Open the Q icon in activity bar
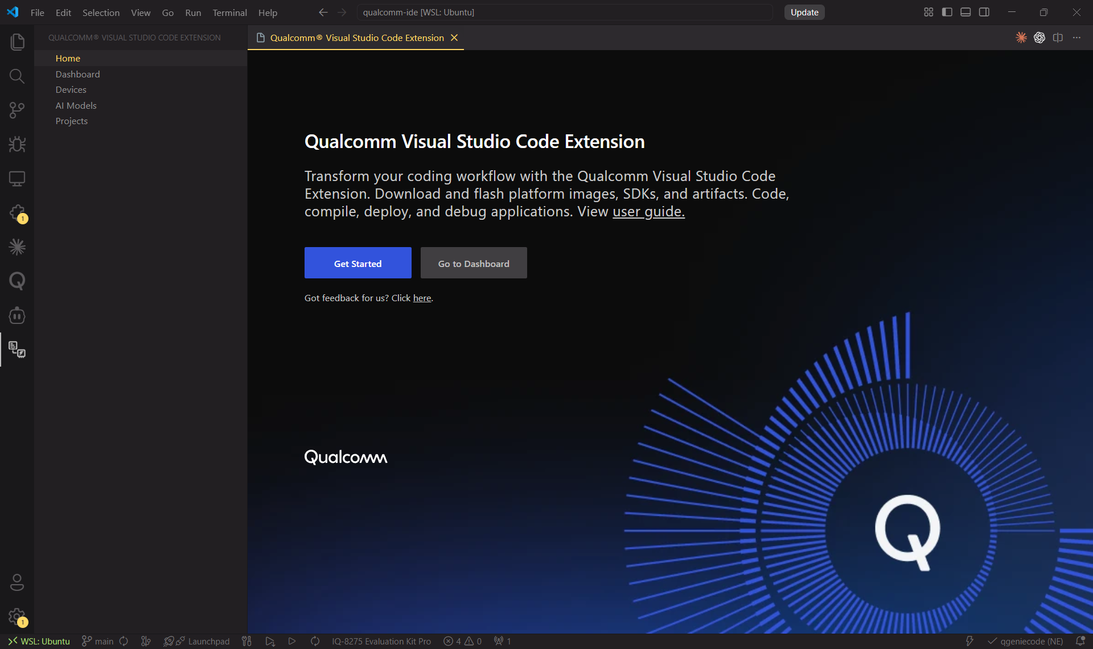Image resolution: width=1093 pixels, height=649 pixels. (x=17, y=281)
